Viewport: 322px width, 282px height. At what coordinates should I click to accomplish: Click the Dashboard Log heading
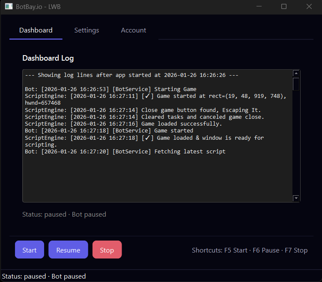[48, 58]
